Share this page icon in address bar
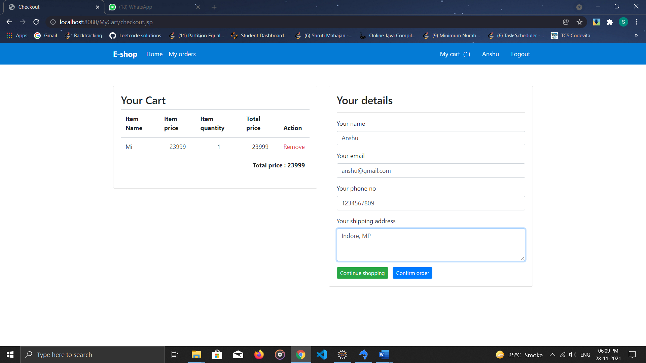The image size is (646, 363). click(x=566, y=22)
